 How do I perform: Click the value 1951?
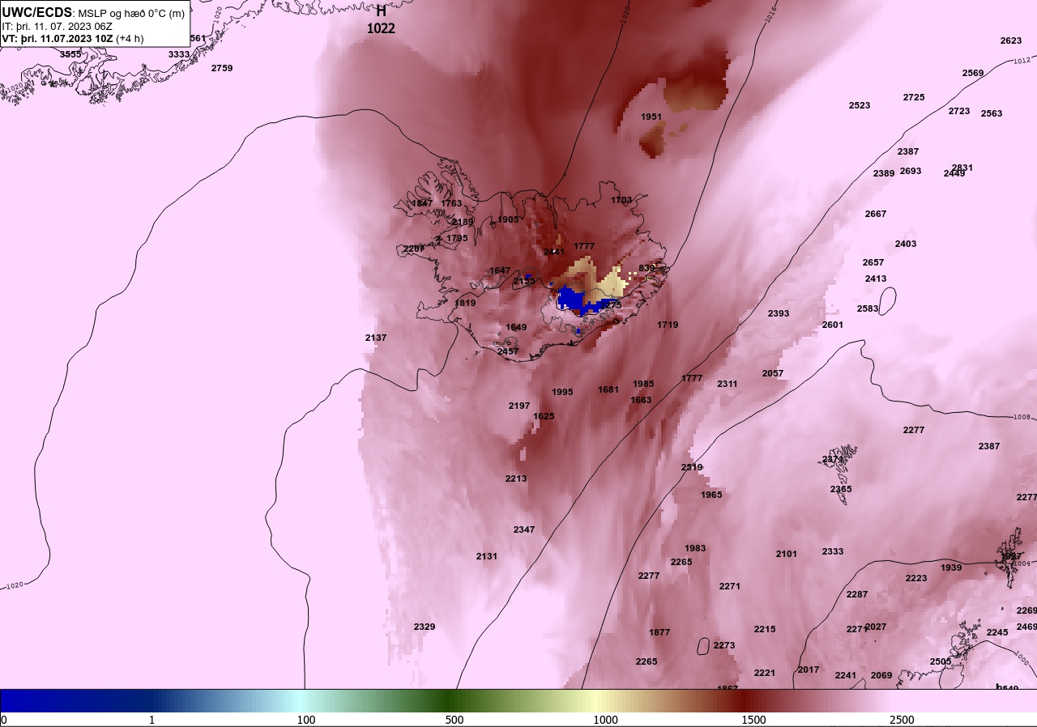(651, 117)
